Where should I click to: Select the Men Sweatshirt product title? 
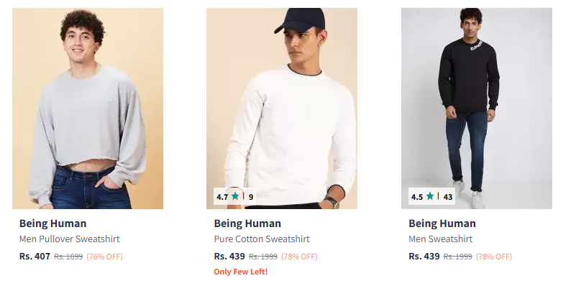(x=440, y=239)
